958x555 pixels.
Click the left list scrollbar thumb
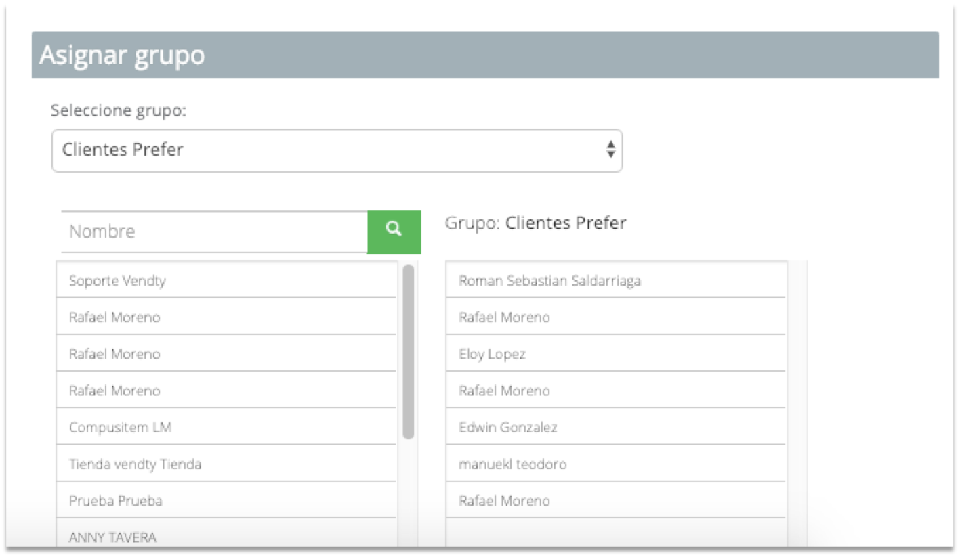408,352
